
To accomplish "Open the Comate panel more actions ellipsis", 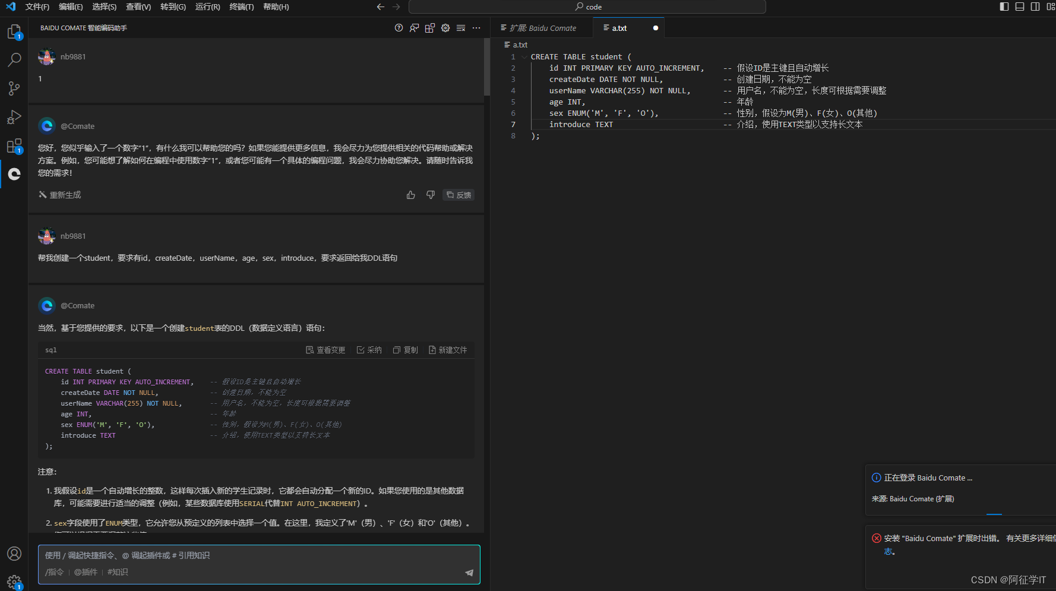I will pos(476,28).
